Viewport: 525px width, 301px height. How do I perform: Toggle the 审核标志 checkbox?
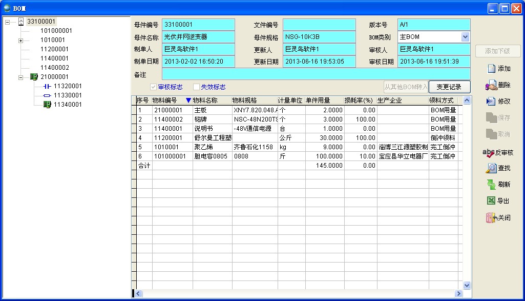153,87
